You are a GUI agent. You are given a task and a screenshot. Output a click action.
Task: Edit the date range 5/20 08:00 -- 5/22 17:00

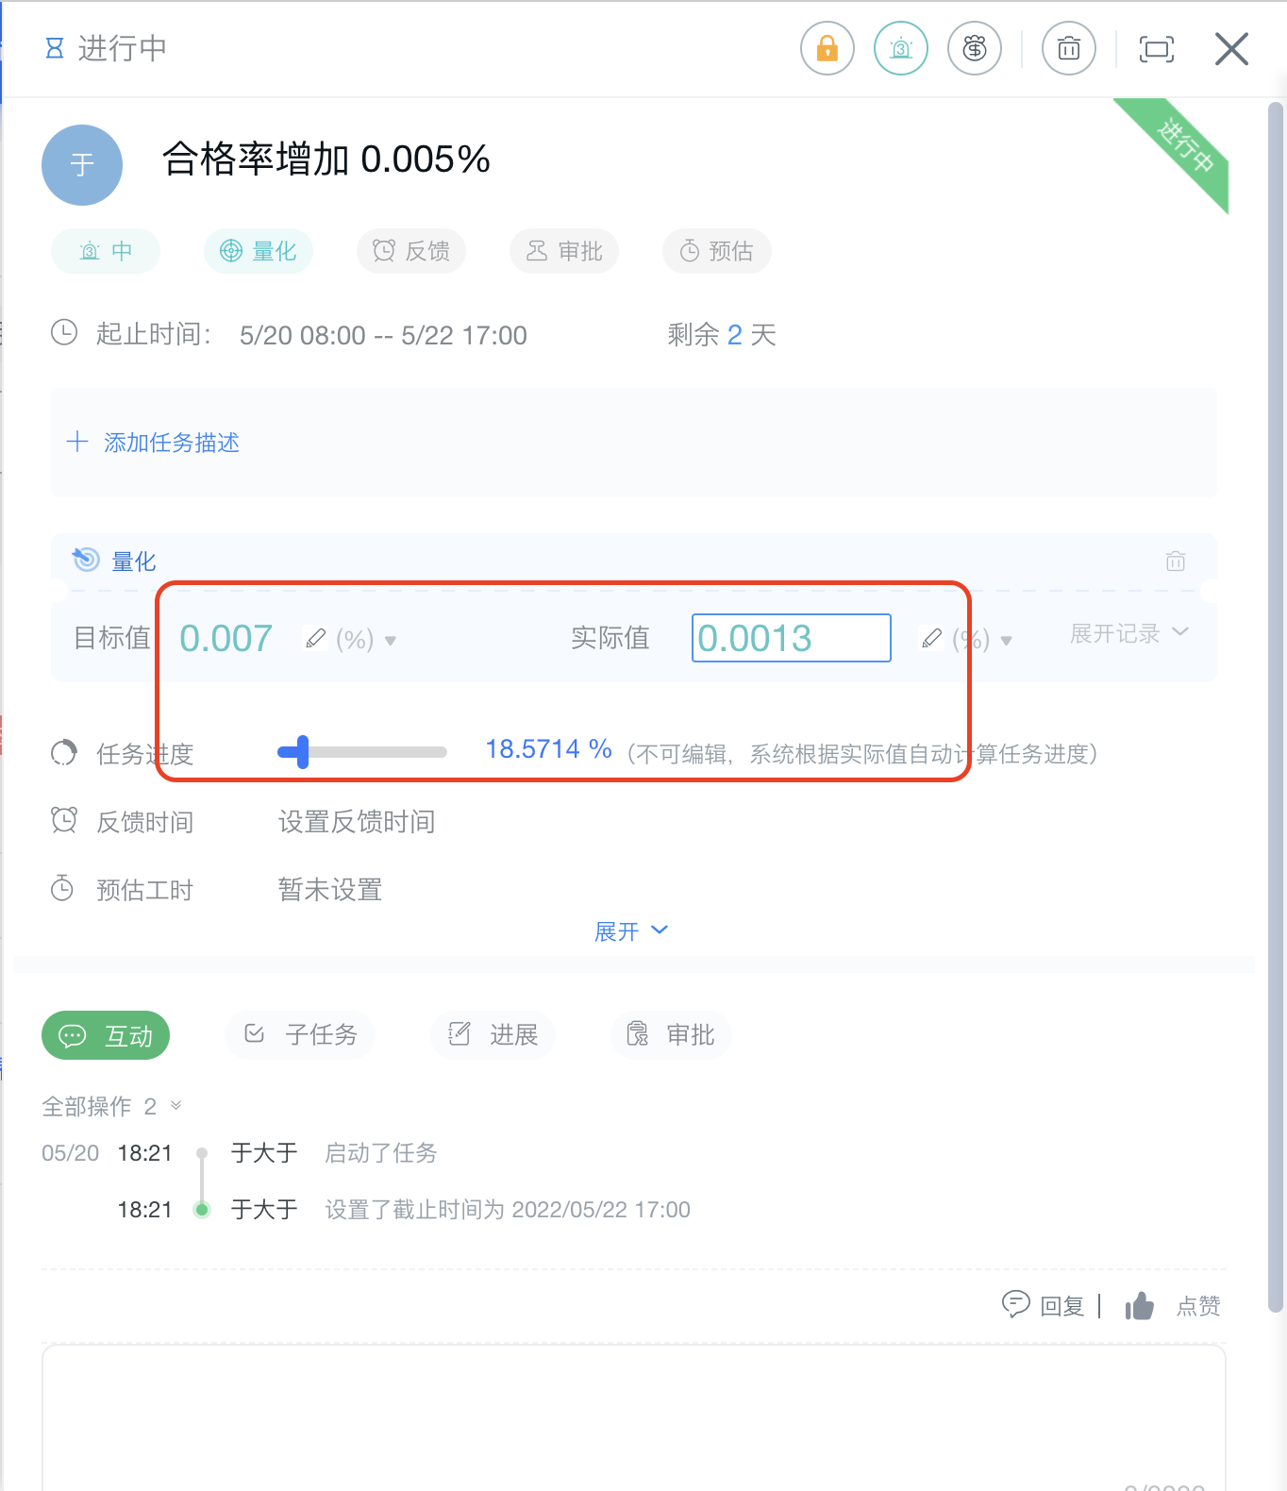383,335
